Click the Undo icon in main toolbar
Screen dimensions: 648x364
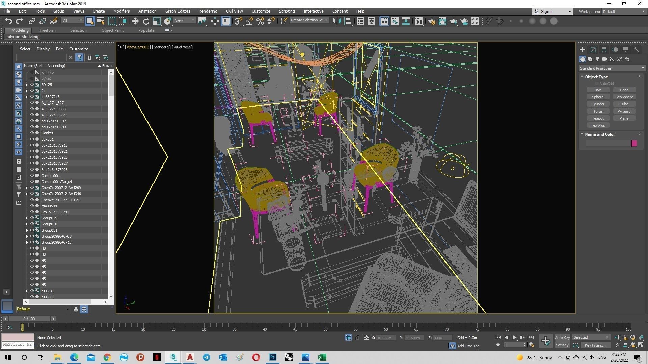click(x=8, y=21)
